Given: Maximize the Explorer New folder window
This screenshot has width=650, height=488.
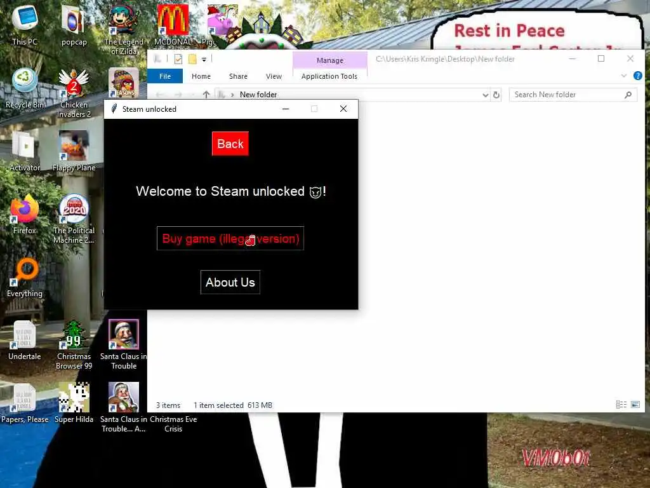Looking at the screenshot, I should (x=601, y=58).
